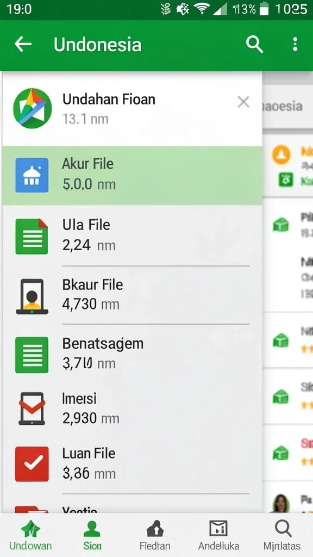Select the Luan File label
The width and height of the screenshot is (313, 557).
point(89,453)
